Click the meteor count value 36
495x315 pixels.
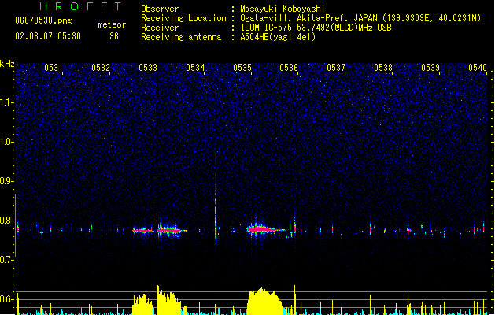pos(114,36)
